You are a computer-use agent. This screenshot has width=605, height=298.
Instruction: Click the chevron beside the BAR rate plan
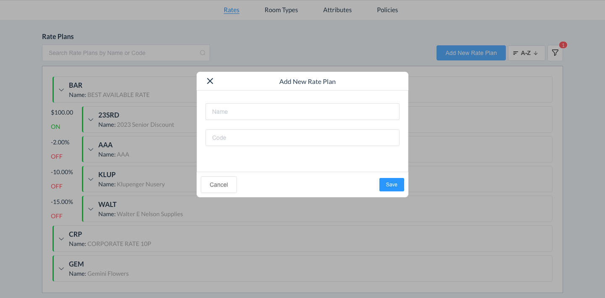(x=61, y=89)
